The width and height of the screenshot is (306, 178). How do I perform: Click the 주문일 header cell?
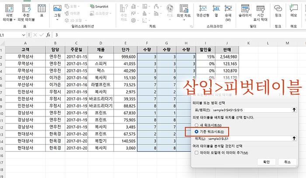pyautogui.click(x=76, y=50)
